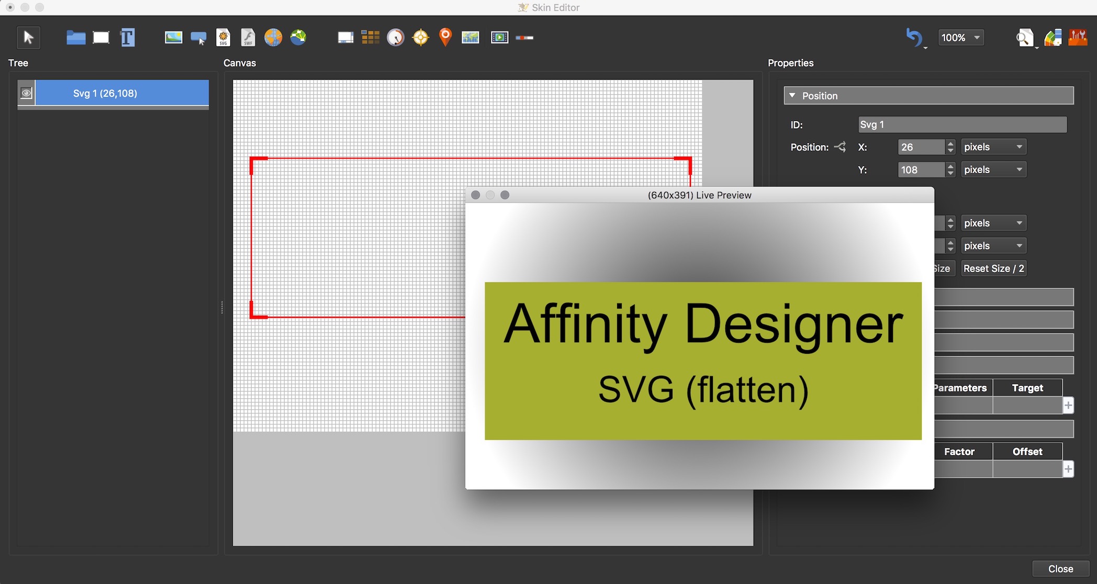Close the Live Preview window
The height and width of the screenshot is (584, 1097).
point(475,195)
